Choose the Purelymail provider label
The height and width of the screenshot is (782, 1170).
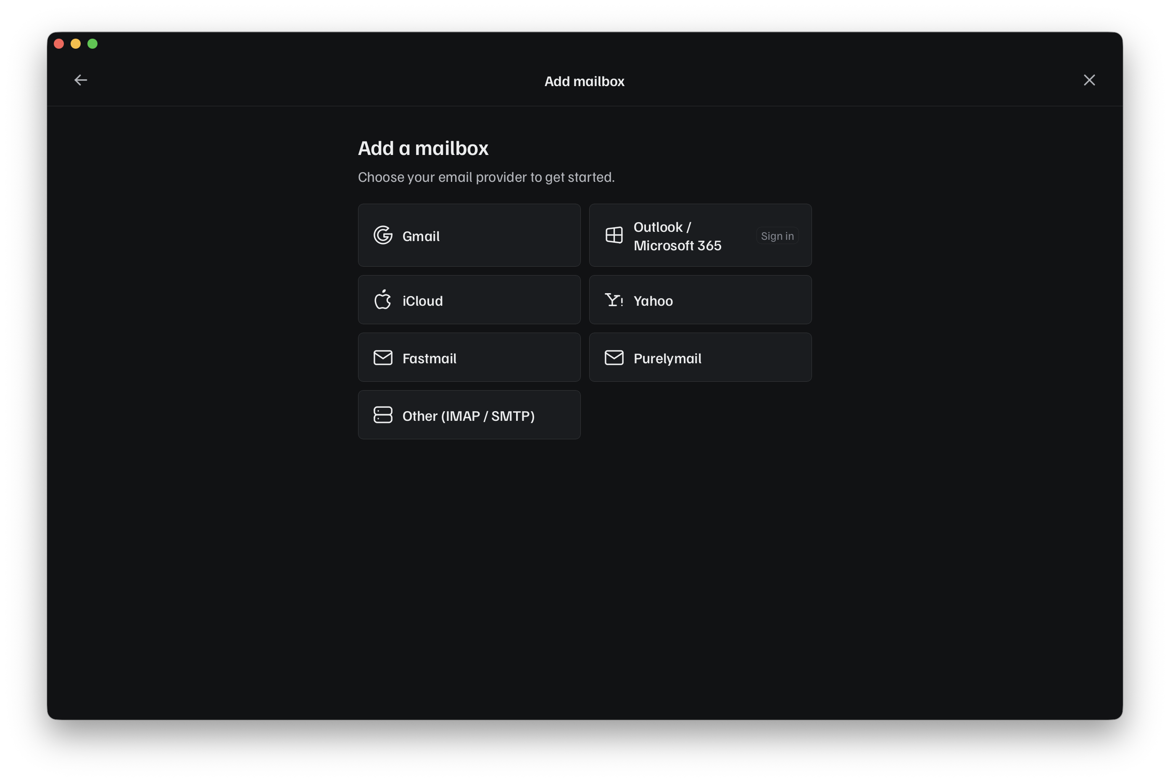tap(667, 359)
